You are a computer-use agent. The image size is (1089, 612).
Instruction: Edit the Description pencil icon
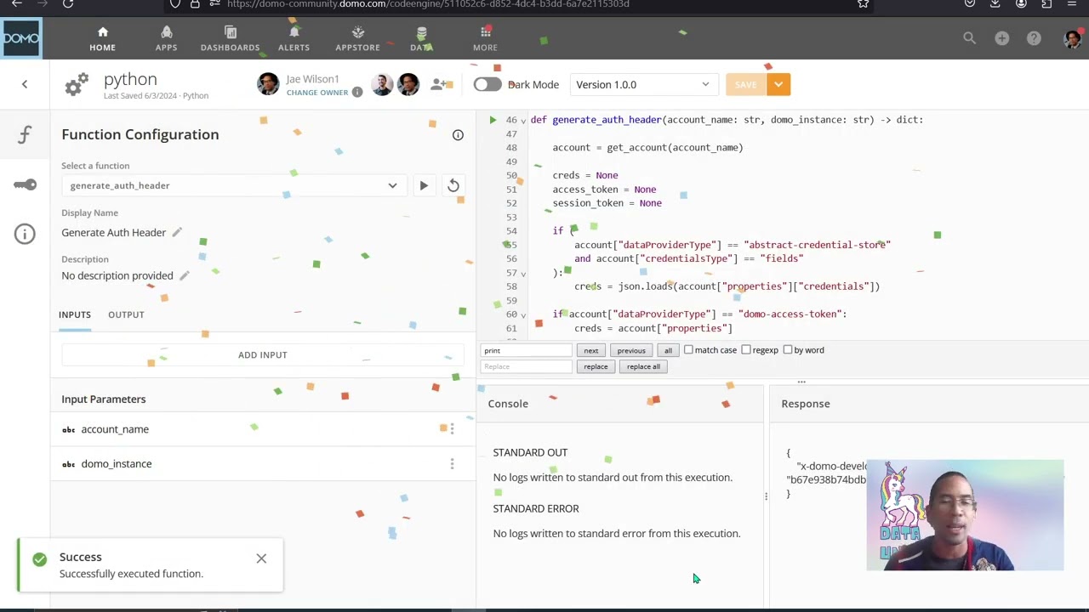click(184, 275)
